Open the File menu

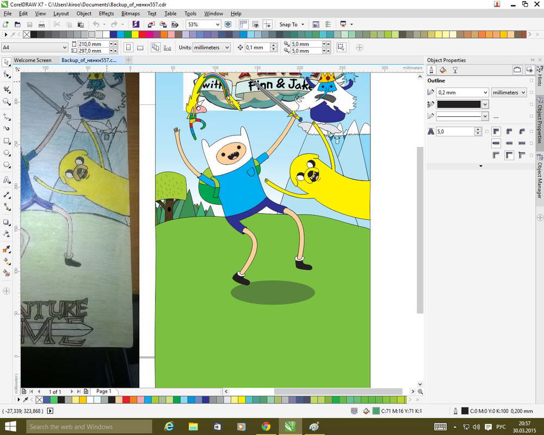pos(7,14)
